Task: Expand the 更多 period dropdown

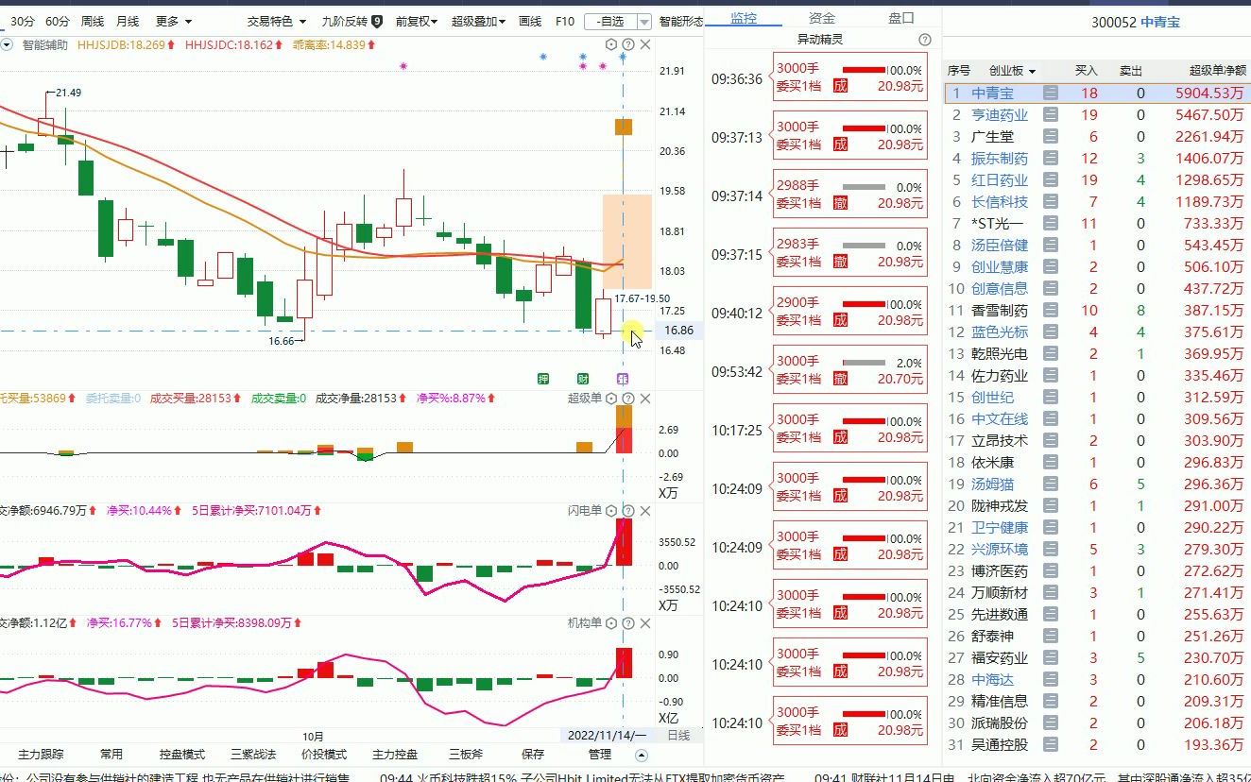Action: pyautogui.click(x=174, y=21)
